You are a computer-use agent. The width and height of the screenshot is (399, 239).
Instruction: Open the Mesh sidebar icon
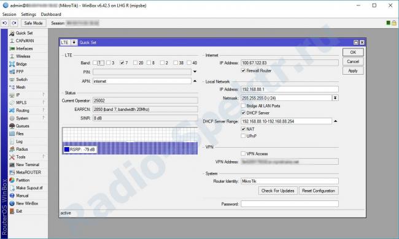pos(12,87)
